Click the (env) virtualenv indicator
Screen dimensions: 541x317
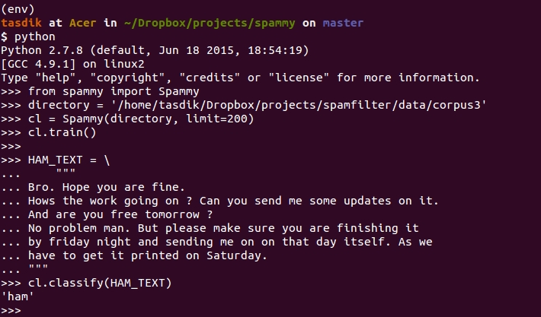pos(18,9)
